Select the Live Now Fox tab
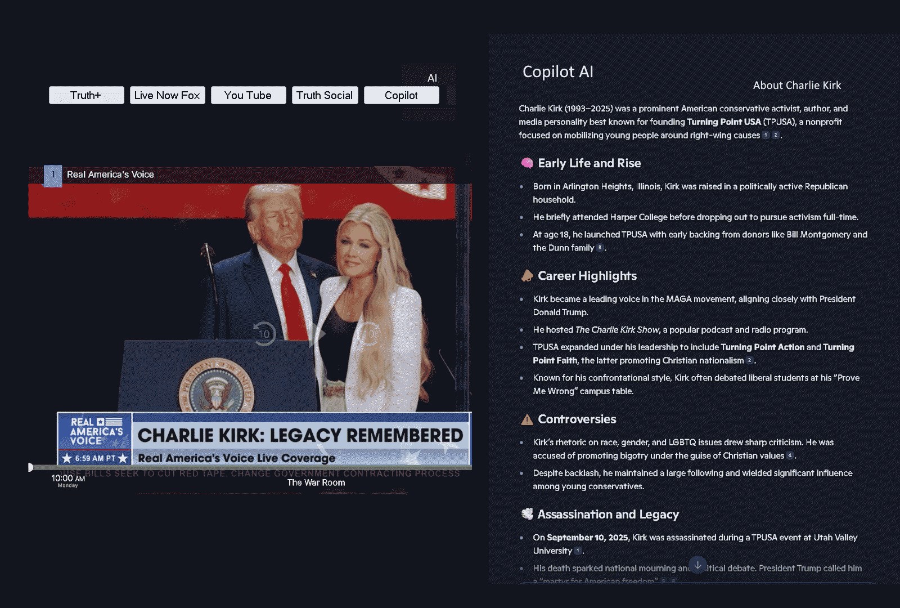 pos(167,95)
